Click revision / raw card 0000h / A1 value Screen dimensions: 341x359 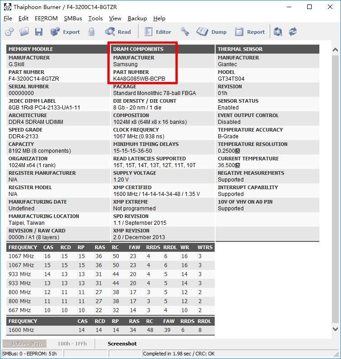click(x=34, y=237)
